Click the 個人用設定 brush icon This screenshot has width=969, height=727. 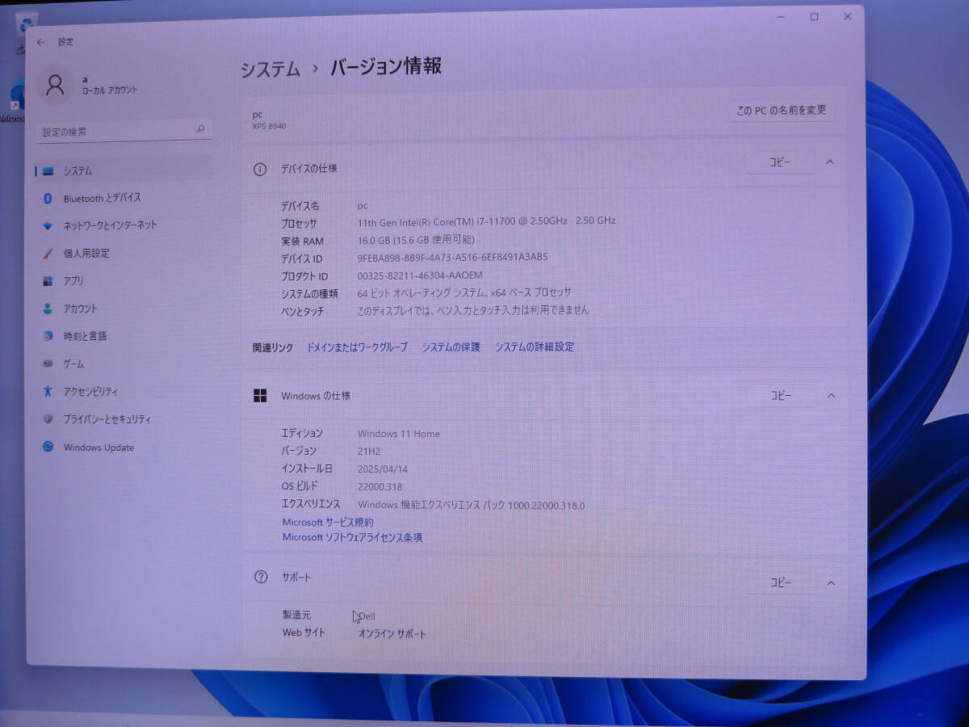pyautogui.click(x=48, y=254)
